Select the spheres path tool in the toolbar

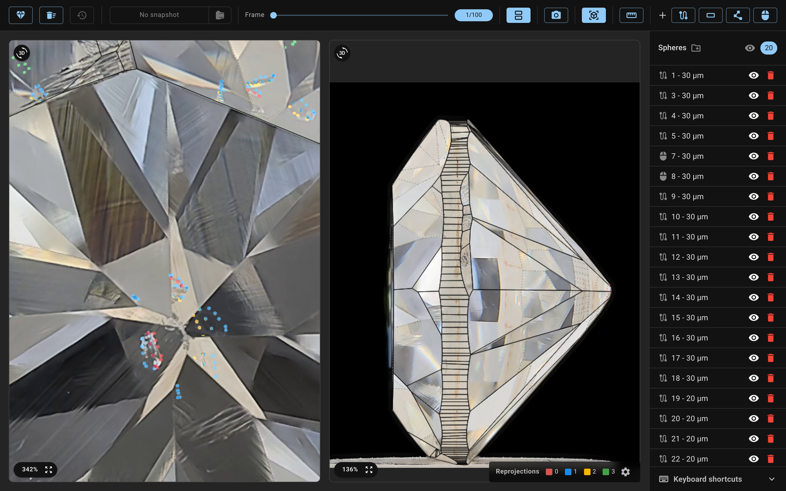(683, 15)
